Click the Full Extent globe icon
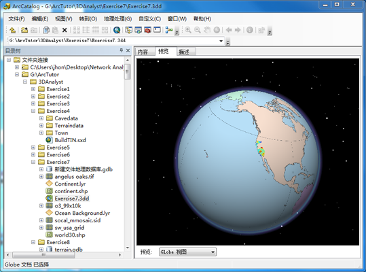Screen dimensions: 366x272 [217, 30]
